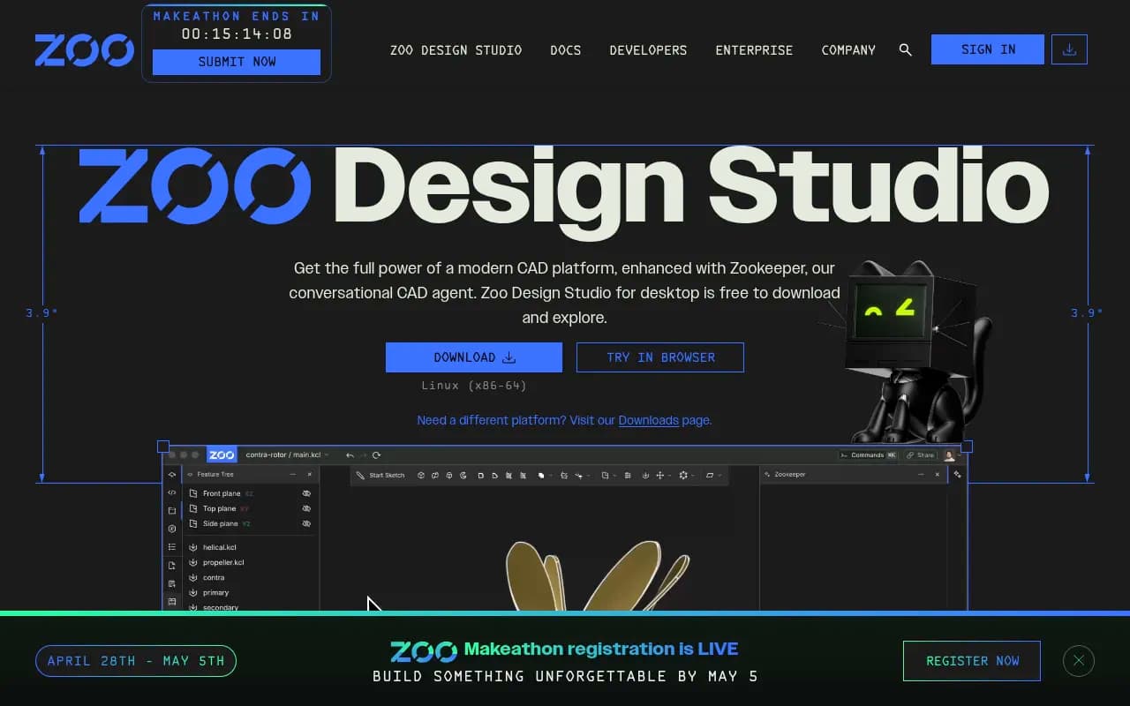Click the Share button in the app
Screen dimensions: 1130x706
point(920,455)
